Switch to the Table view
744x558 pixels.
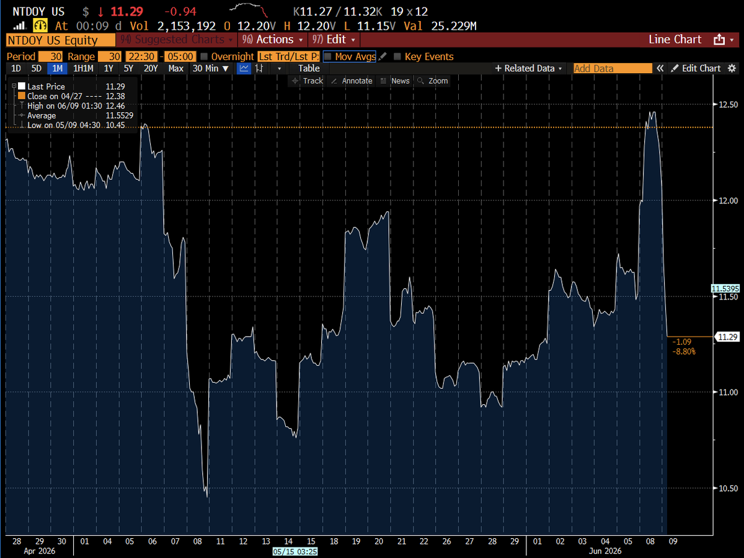tap(309, 68)
